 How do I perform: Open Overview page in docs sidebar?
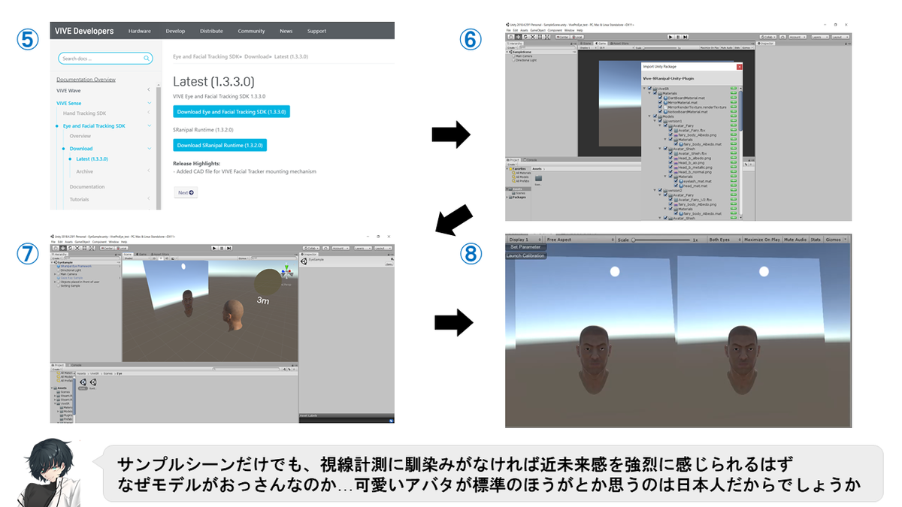pos(80,136)
